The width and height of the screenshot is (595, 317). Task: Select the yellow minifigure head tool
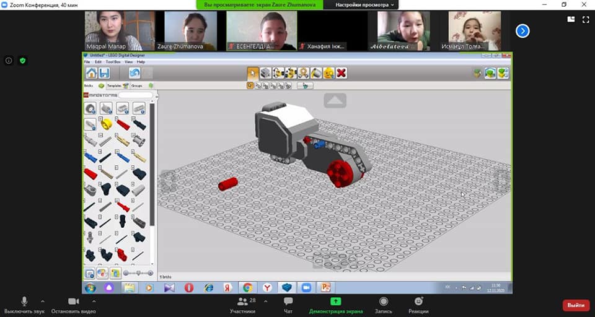point(328,73)
